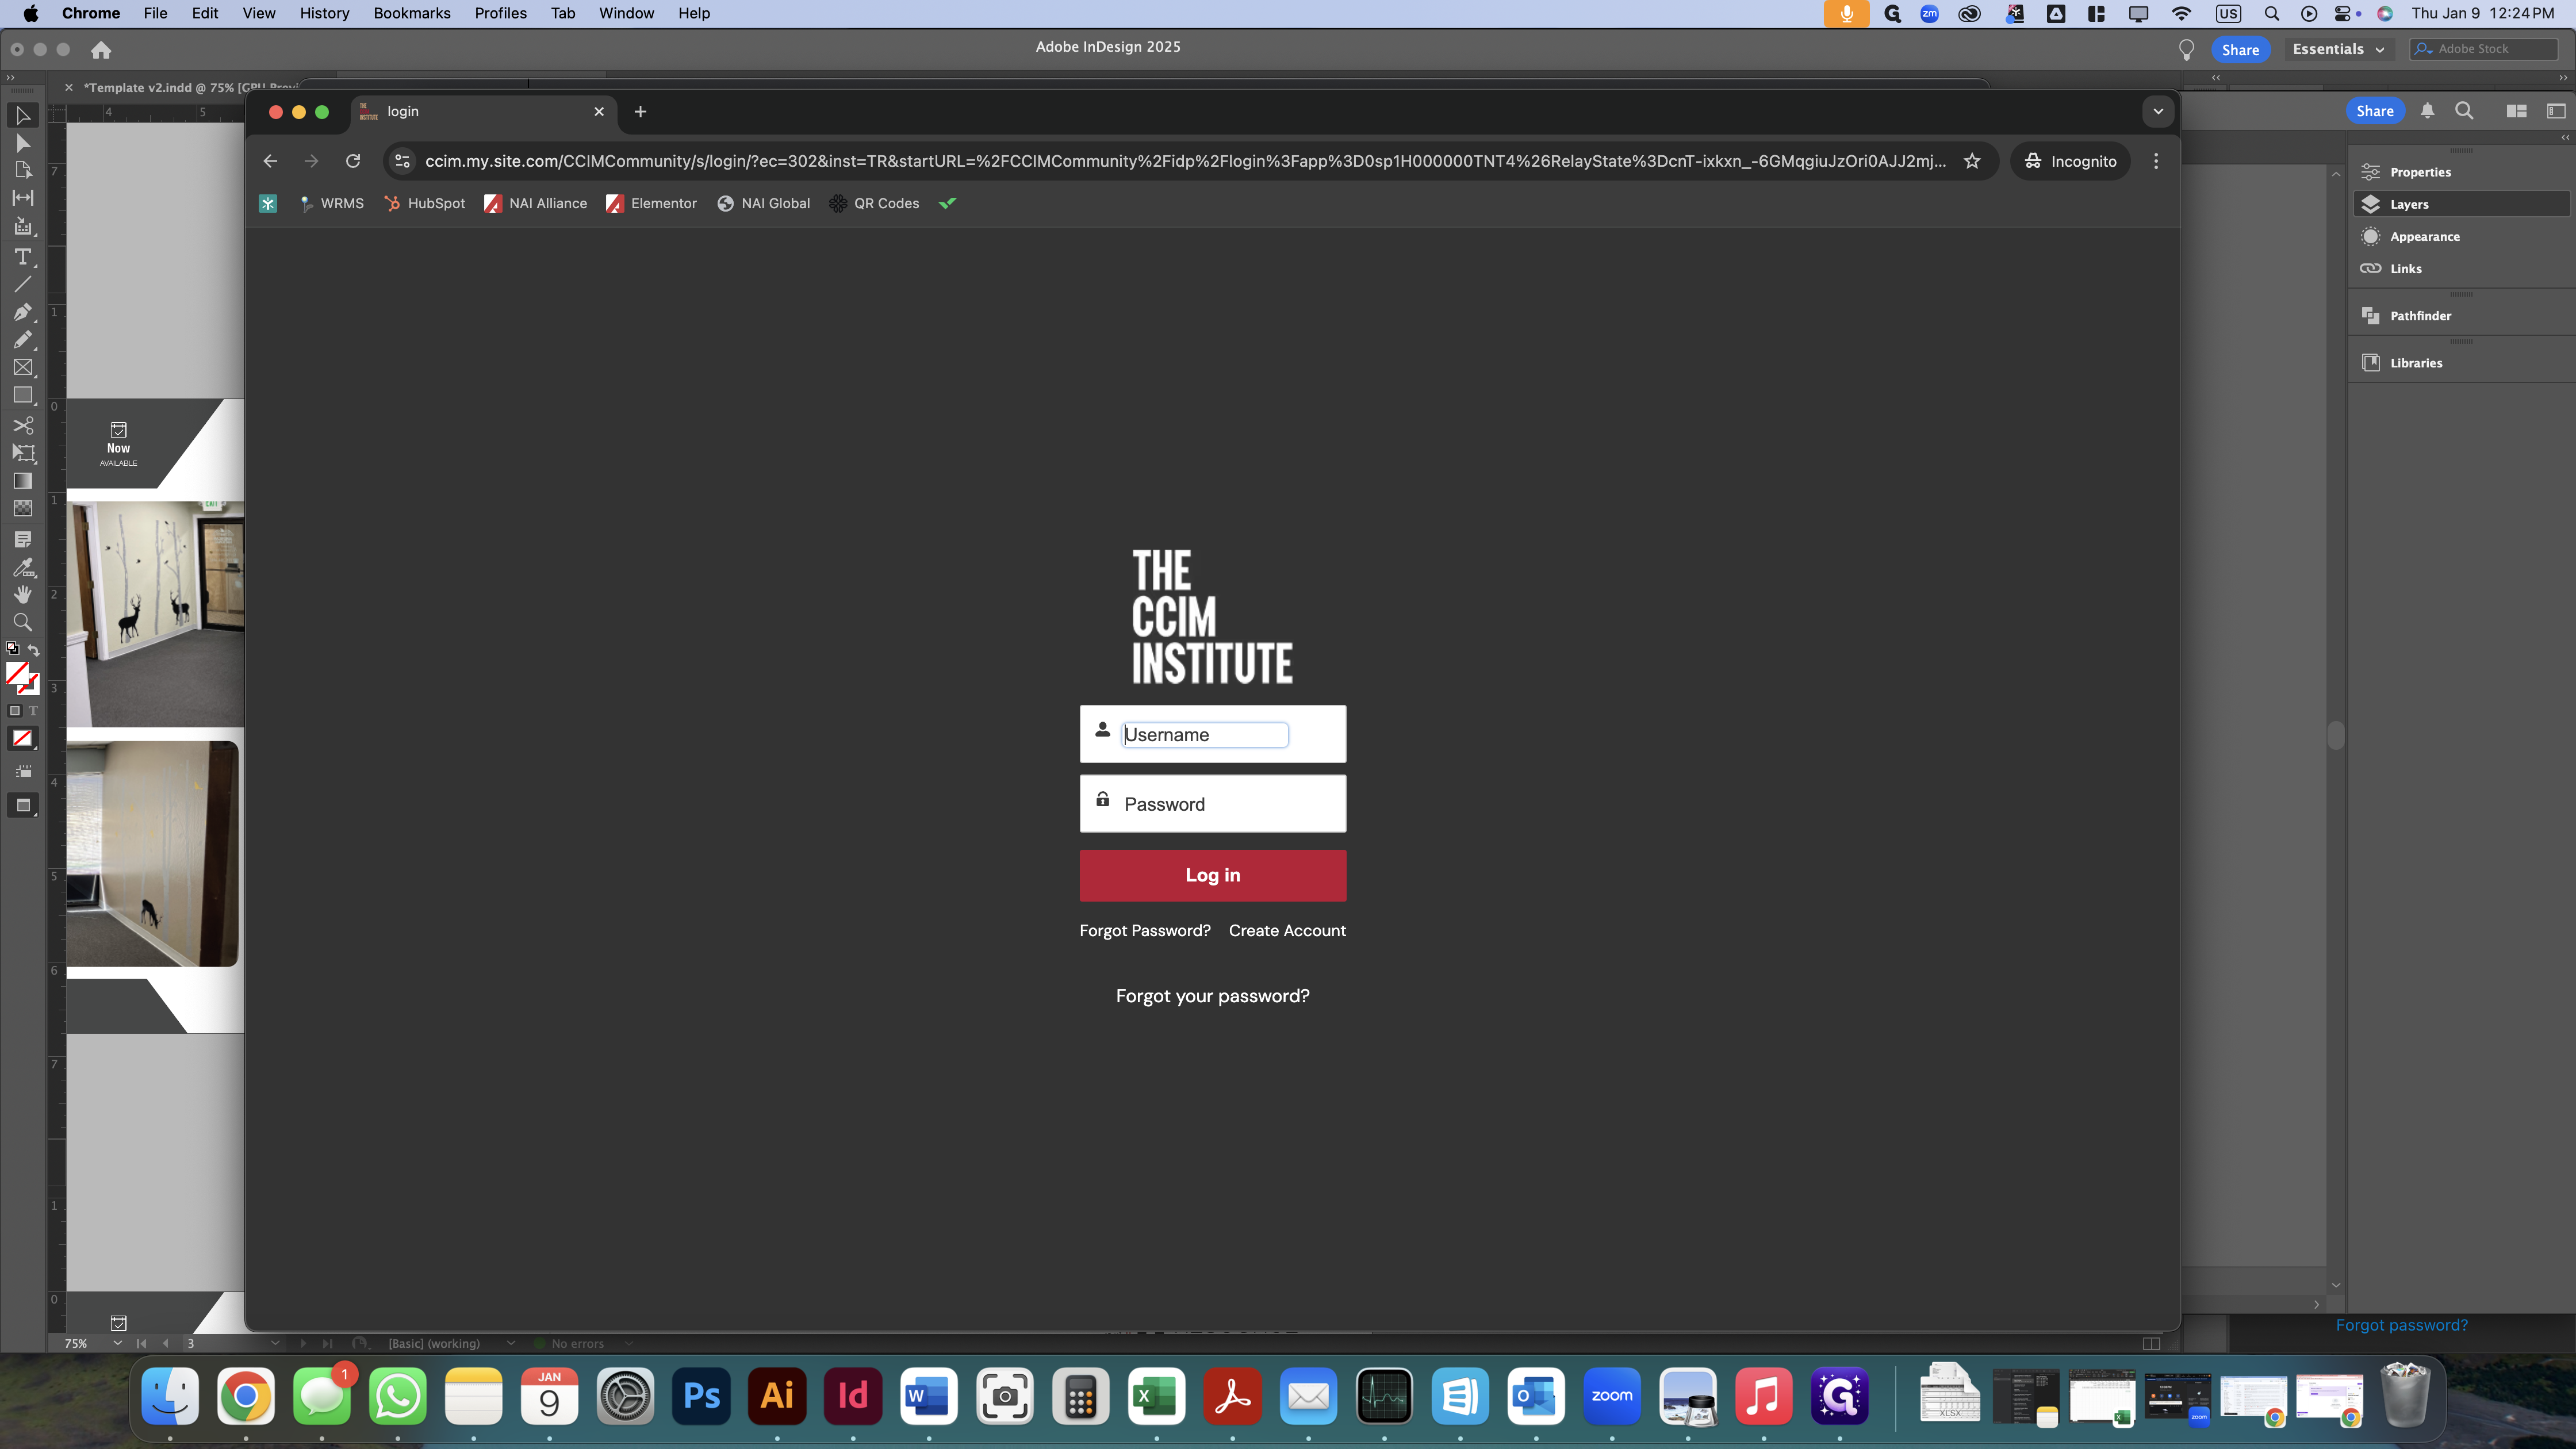This screenshot has width=2576, height=1449.
Task: Reload the Chrome login page
Action: click(353, 161)
